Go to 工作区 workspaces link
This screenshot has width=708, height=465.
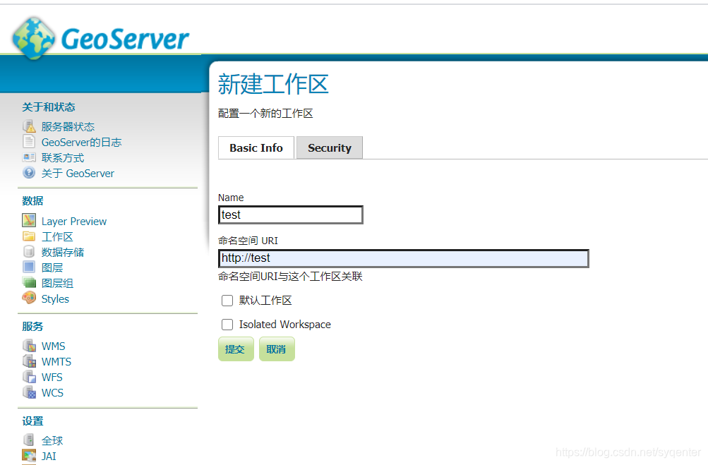[57, 236]
